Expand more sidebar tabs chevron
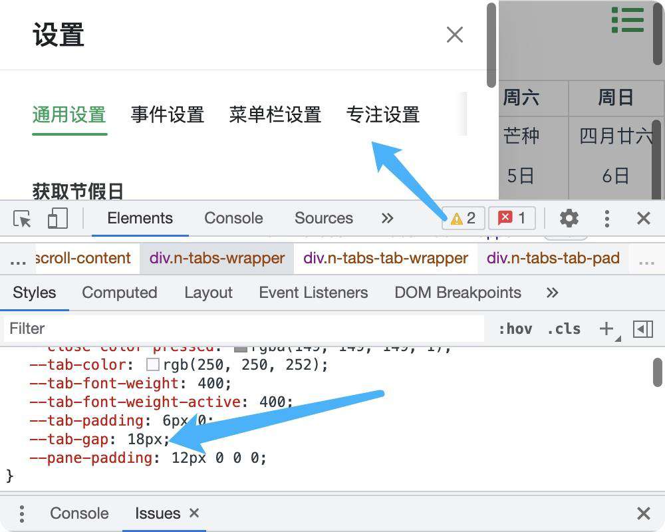This screenshot has width=665, height=532. point(552,293)
